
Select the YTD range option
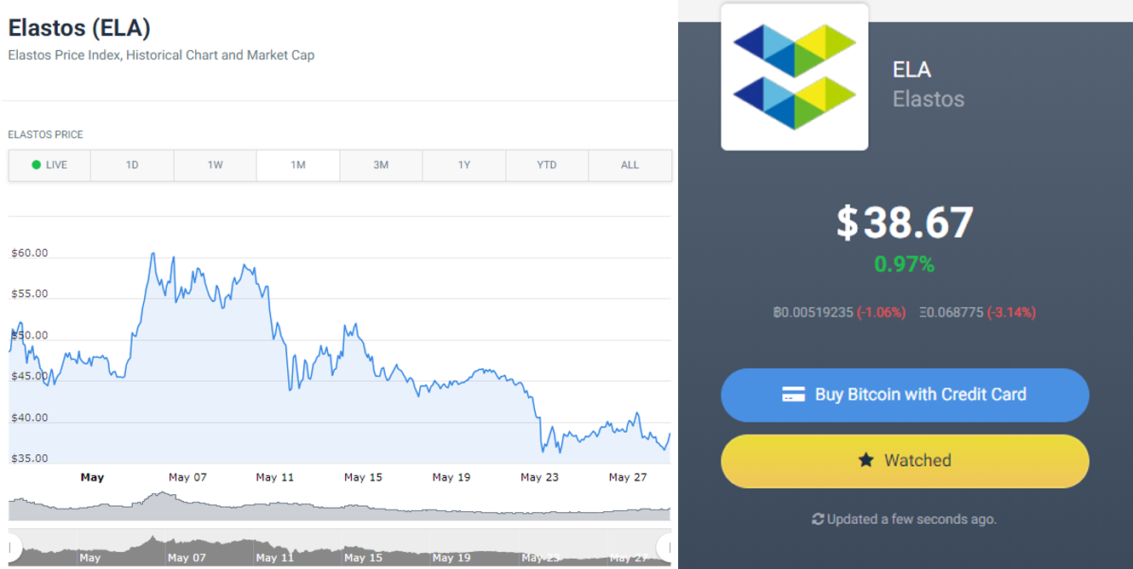[547, 165]
